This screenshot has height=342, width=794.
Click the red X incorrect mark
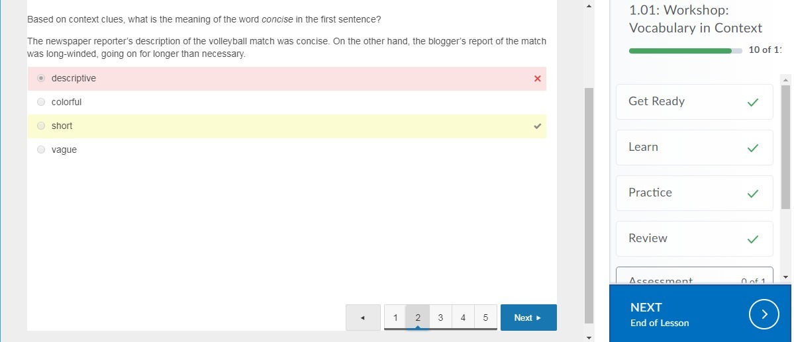coord(537,79)
